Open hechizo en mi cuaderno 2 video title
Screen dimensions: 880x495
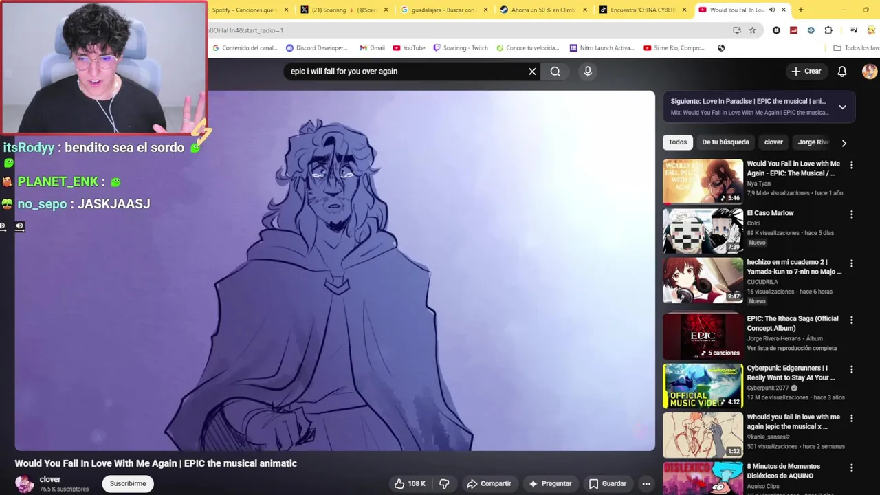point(794,267)
